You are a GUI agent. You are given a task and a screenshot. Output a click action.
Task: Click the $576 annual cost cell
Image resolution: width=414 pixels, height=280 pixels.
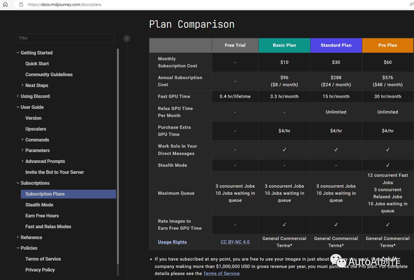(x=388, y=81)
